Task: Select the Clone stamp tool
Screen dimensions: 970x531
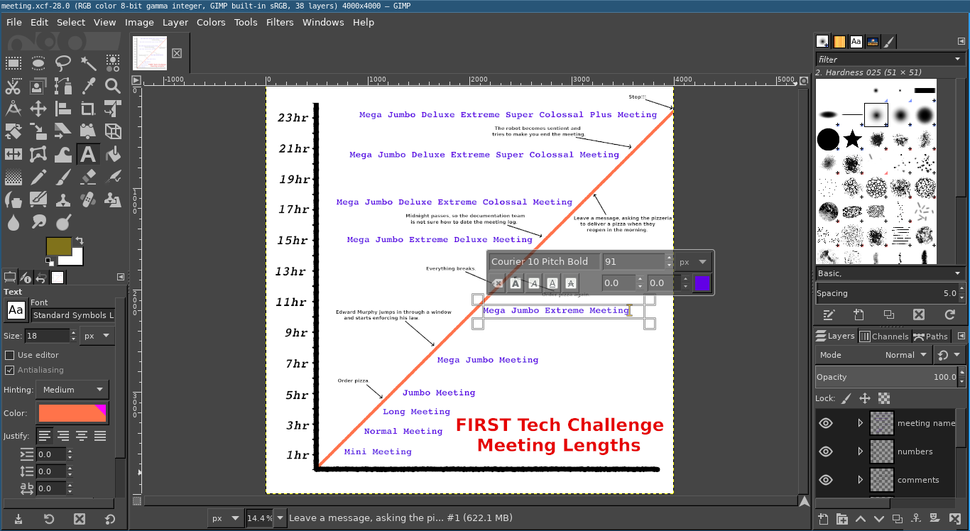Action: click(63, 199)
